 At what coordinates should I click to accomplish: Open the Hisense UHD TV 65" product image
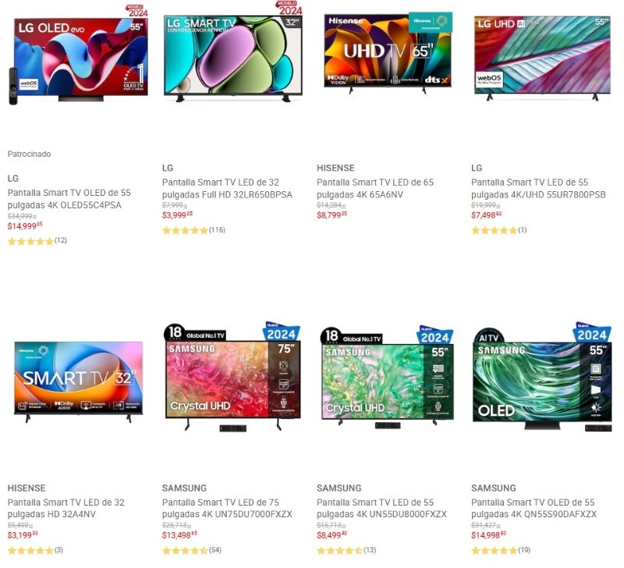[388, 53]
